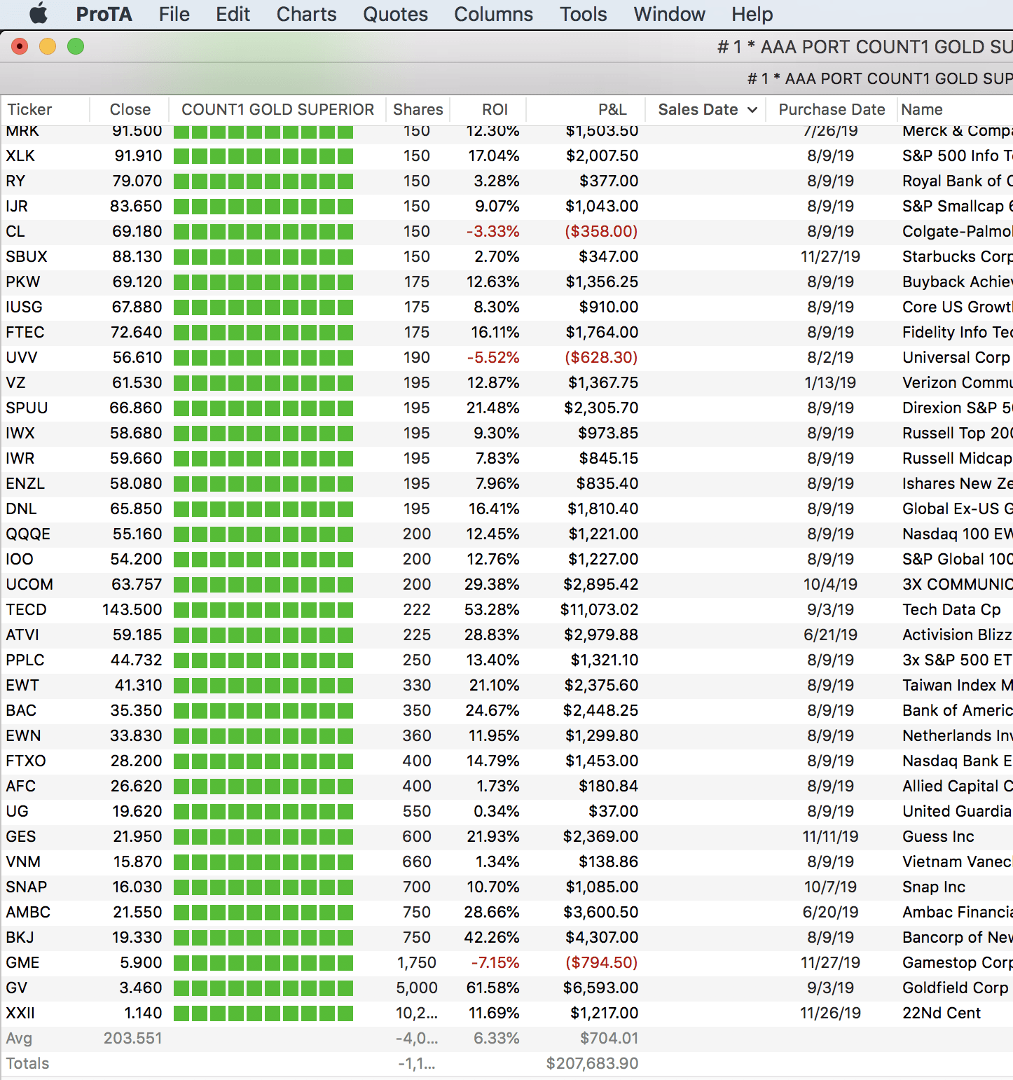Open the Tools menu
This screenshot has height=1080, width=1013.
click(583, 14)
